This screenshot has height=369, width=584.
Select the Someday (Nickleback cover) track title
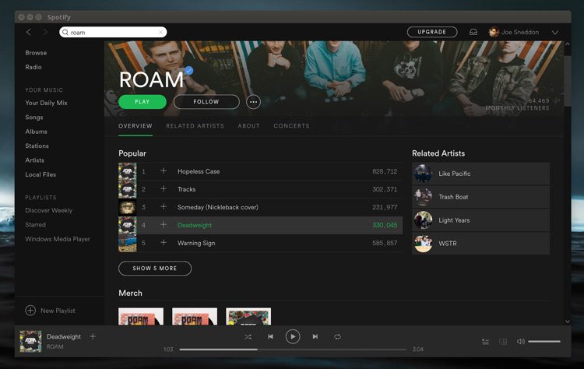click(218, 207)
